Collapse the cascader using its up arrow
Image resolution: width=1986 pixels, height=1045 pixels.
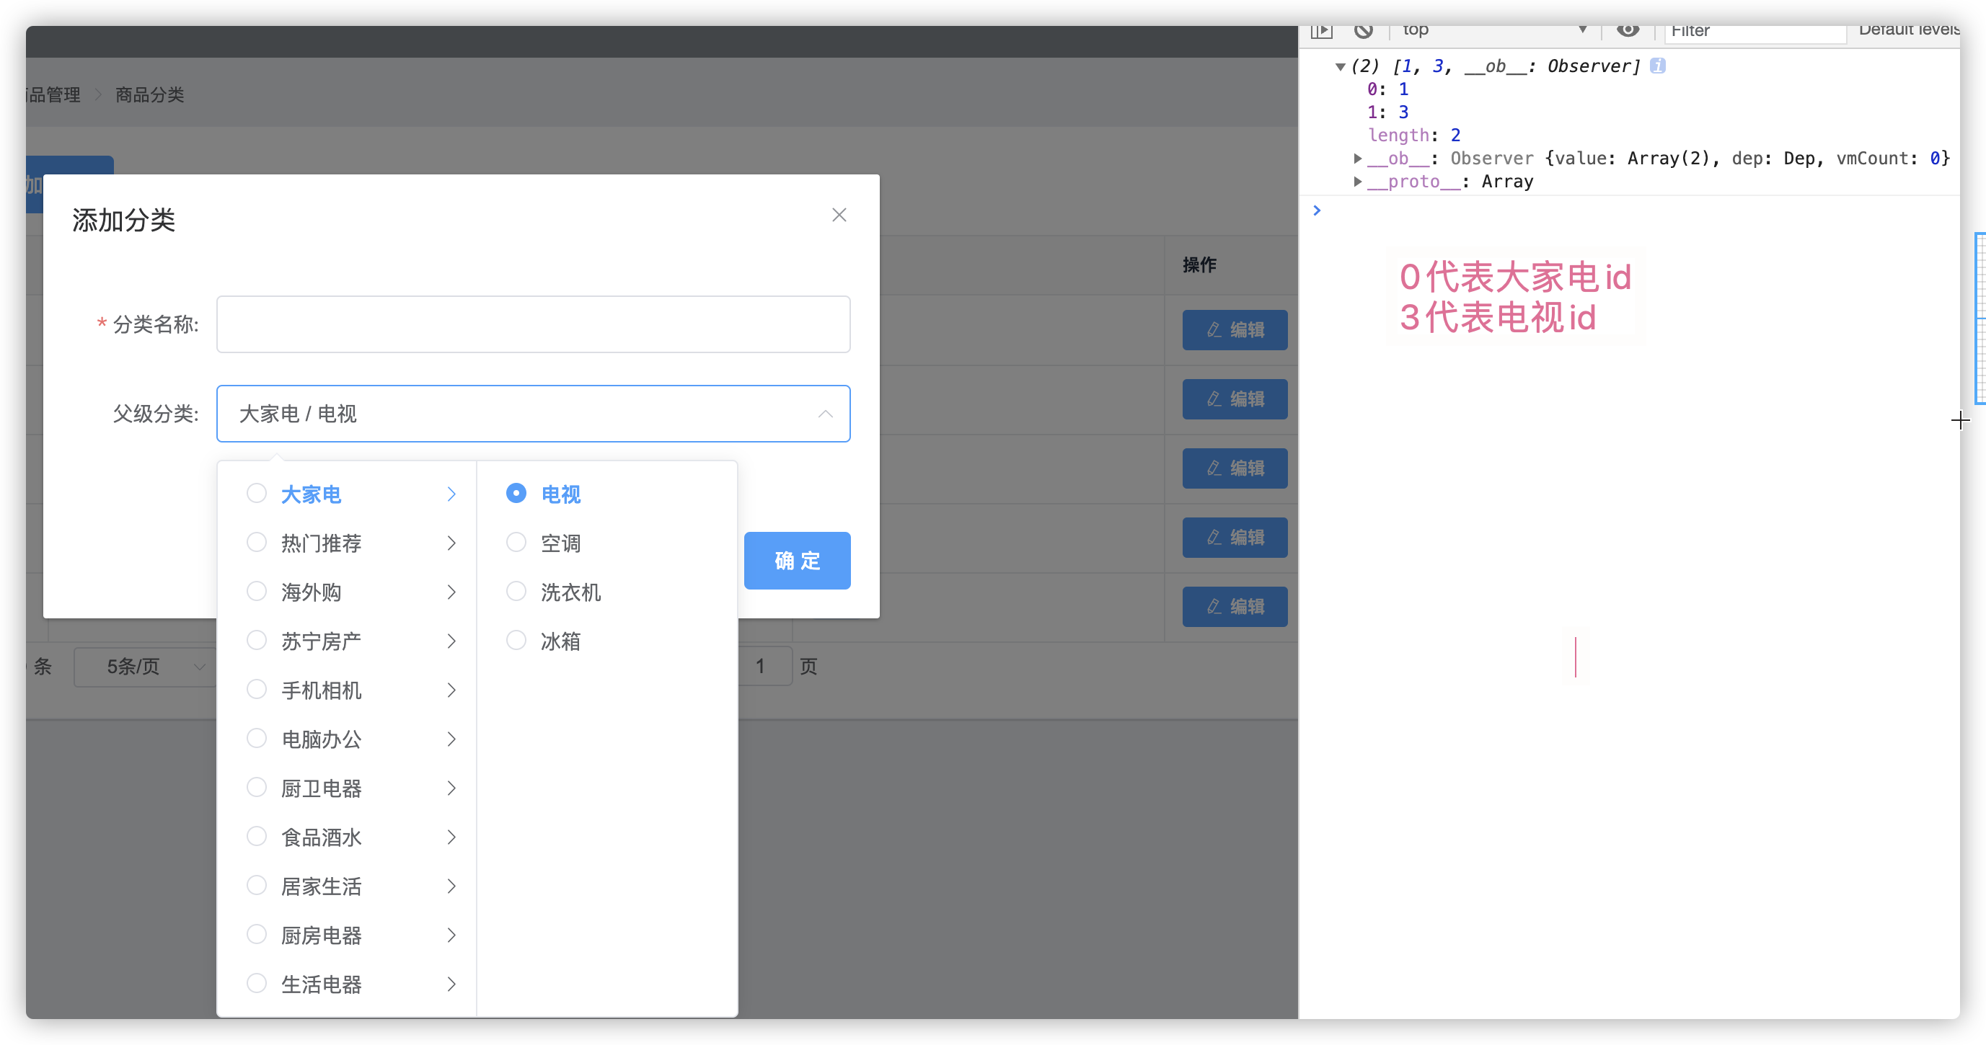pyautogui.click(x=825, y=414)
